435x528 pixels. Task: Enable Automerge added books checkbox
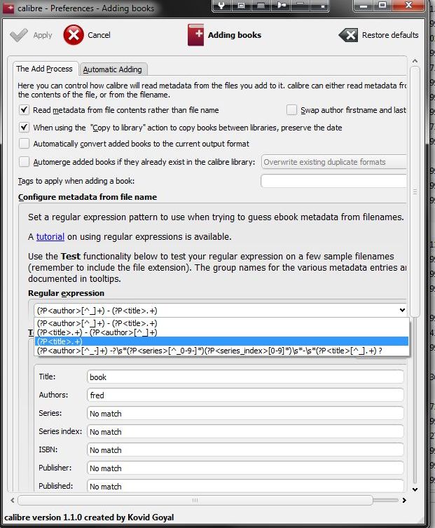[24, 162]
